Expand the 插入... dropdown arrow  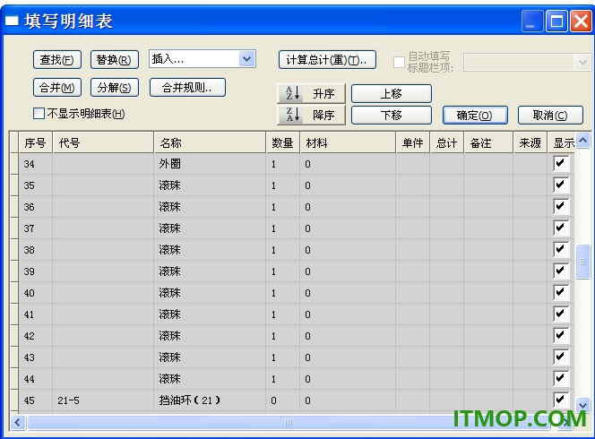(247, 59)
